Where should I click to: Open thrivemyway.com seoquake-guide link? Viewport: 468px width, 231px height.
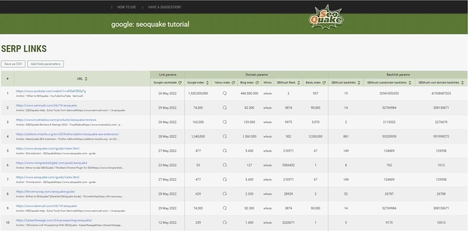tap(45, 192)
